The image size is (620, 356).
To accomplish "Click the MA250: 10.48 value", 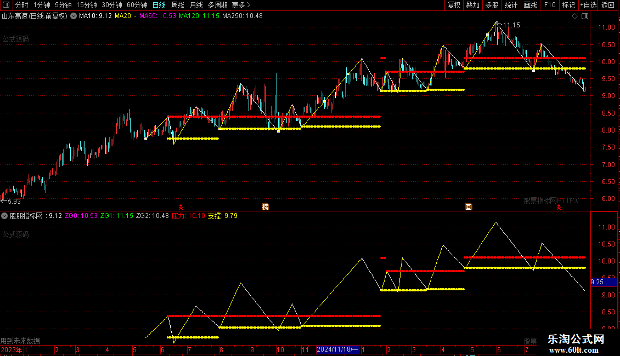I will 243,16.
